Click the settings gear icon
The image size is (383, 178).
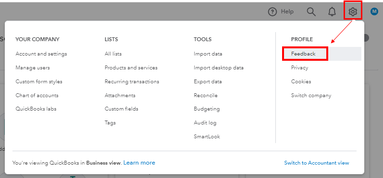pos(353,11)
